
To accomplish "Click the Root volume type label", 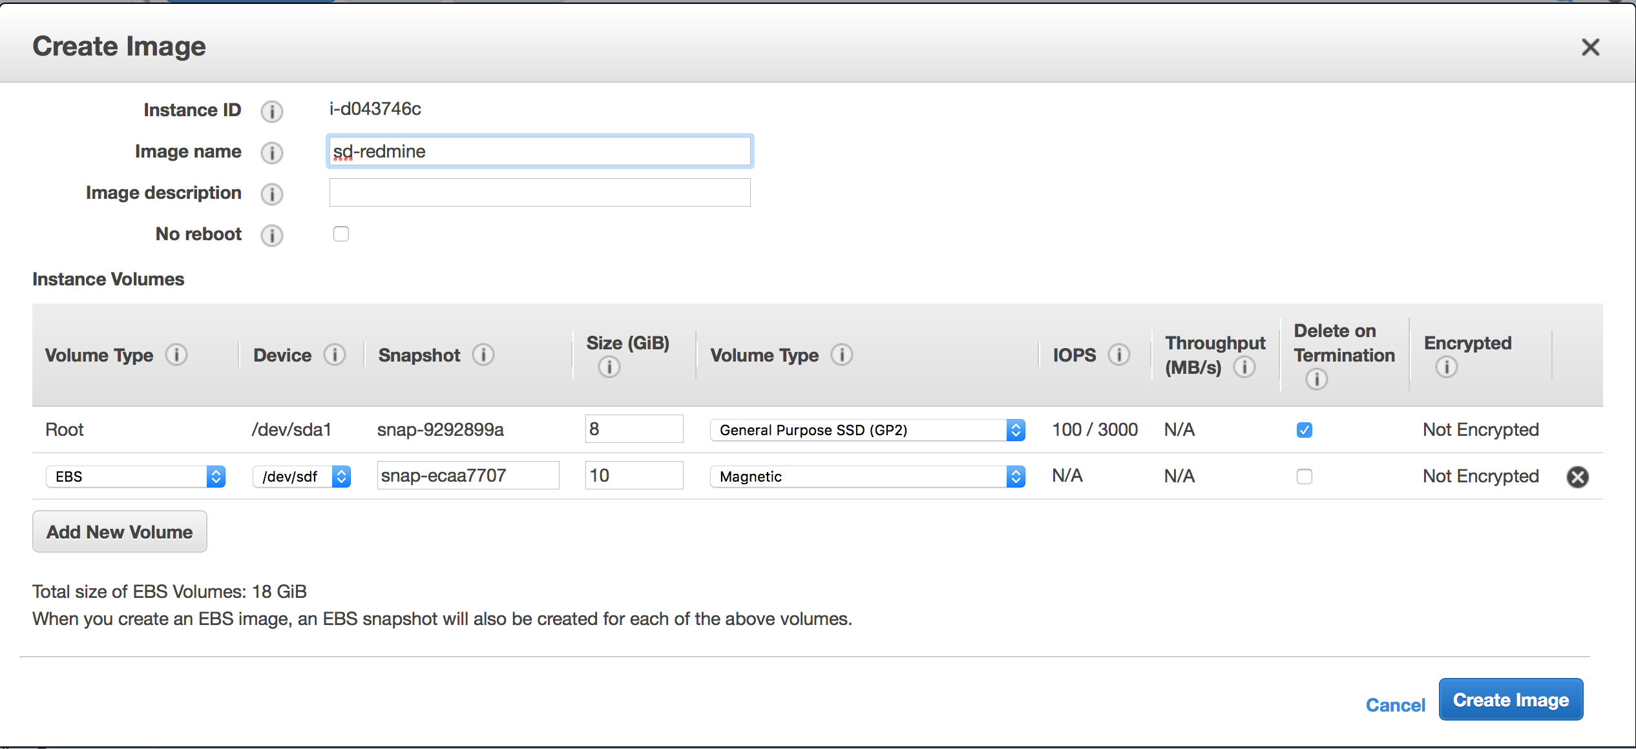I will point(65,429).
